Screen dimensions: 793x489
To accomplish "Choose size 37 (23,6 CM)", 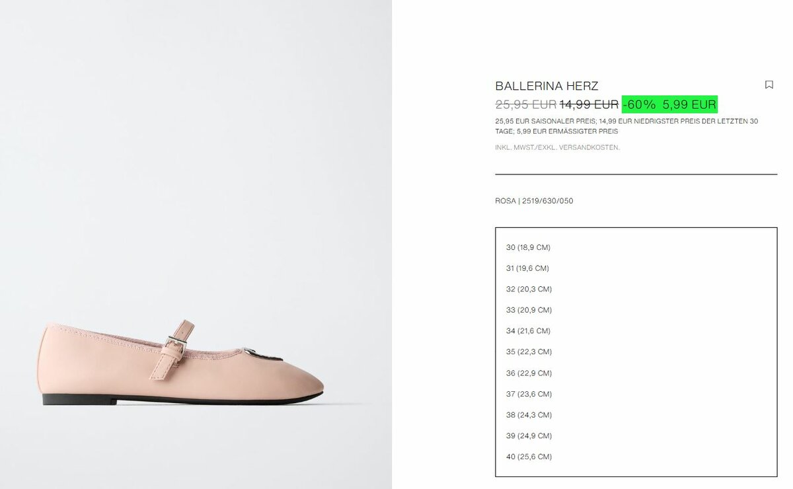I will click(x=529, y=394).
